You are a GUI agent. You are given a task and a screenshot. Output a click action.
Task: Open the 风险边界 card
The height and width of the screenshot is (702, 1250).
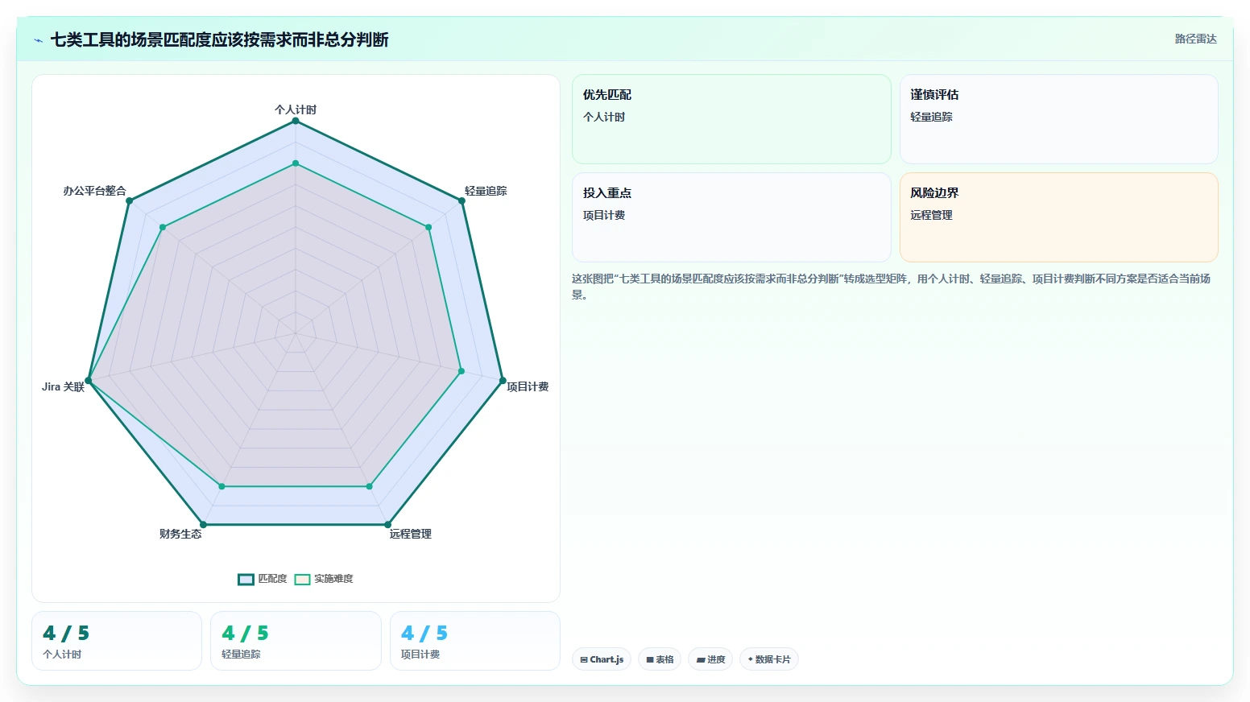(1058, 217)
